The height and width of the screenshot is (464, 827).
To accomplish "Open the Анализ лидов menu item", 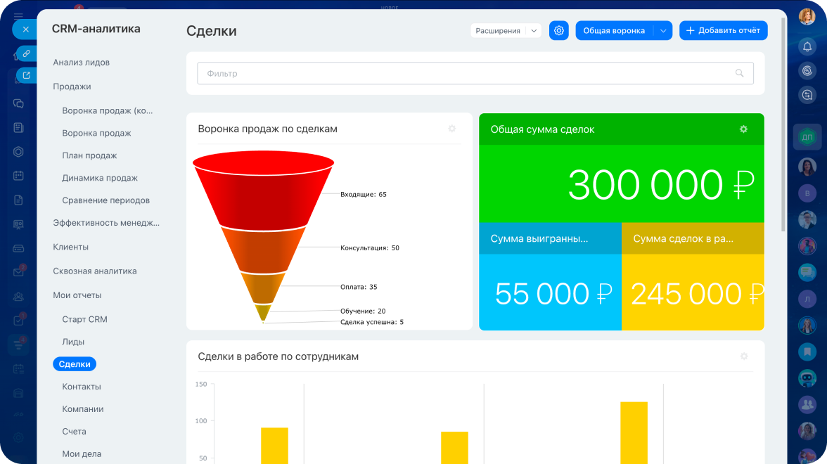I will (x=82, y=63).
